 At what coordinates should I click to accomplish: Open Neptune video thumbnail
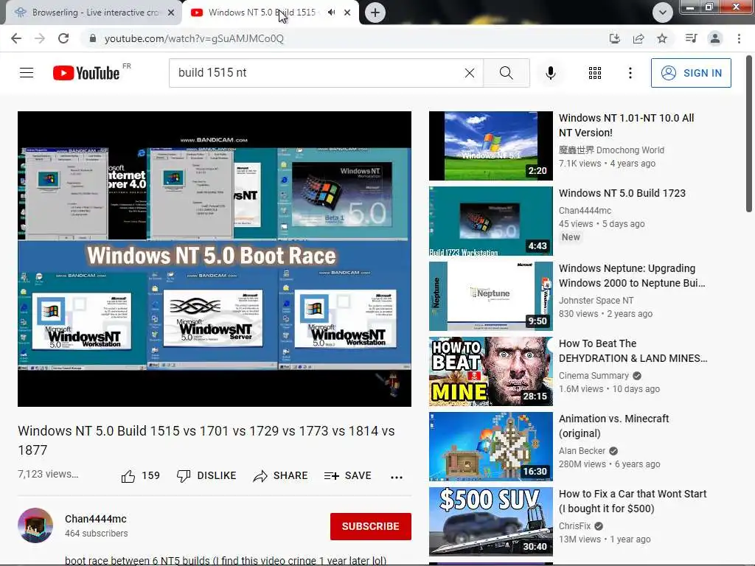[x=490, y=296]
